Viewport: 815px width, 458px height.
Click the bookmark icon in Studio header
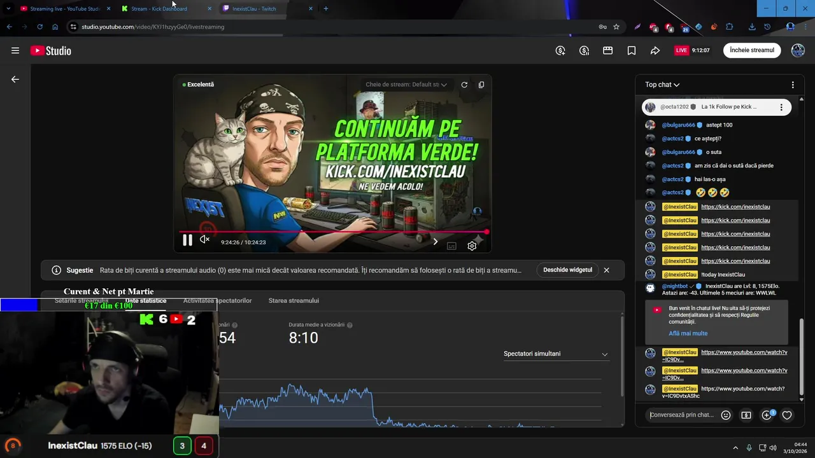click(632, 51)
